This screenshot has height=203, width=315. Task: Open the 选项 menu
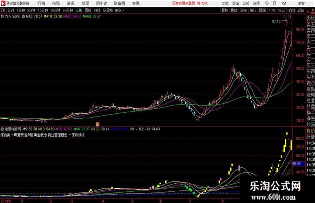tap(256, 3)
